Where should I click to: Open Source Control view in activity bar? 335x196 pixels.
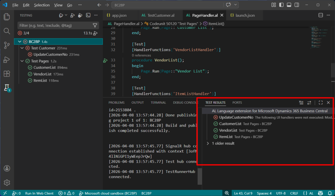[x=7, y=45]
